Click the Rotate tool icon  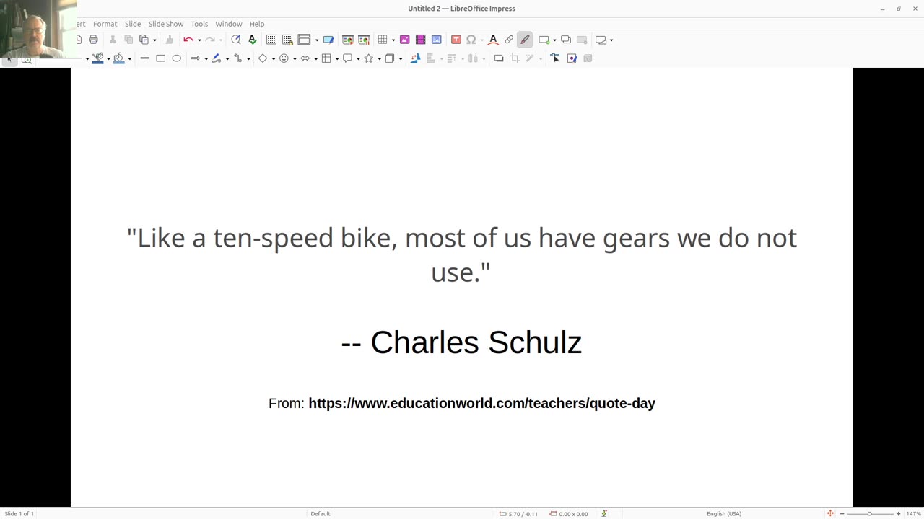415,58
